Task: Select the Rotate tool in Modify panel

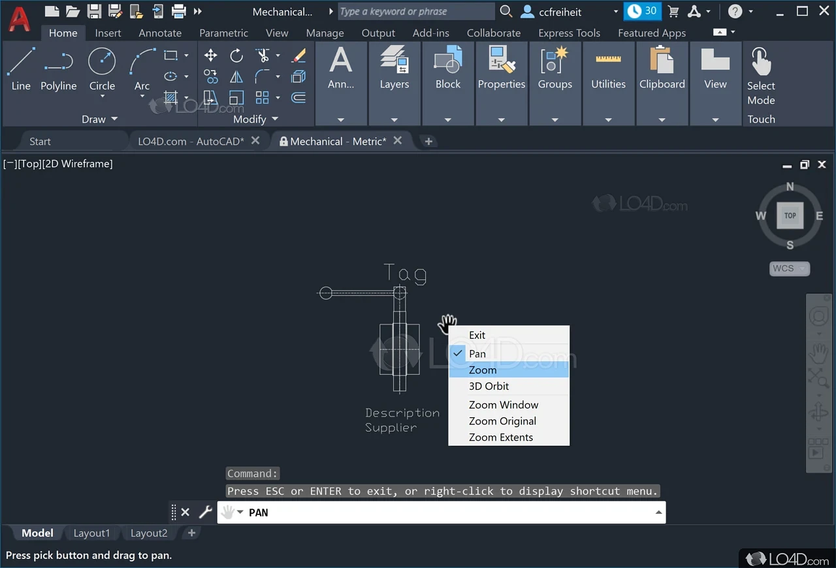Action: click(x=236, y=55)
